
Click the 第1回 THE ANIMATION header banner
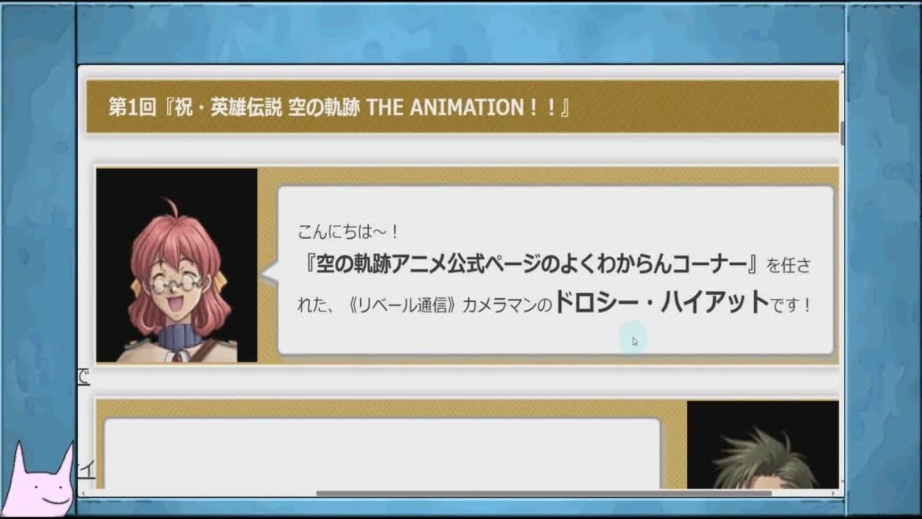coord(462,107)
